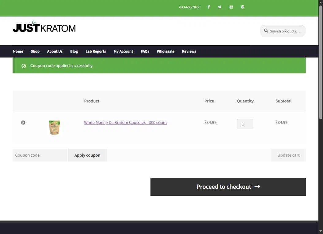Click 'Coupon code applied successfully.' message
This screenshot has height=234, width=323.
point(62,65)
